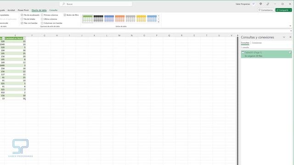Click the vertical scrollbar of the sheet
The image size is (294, 165).
click(x=237, y=101)
